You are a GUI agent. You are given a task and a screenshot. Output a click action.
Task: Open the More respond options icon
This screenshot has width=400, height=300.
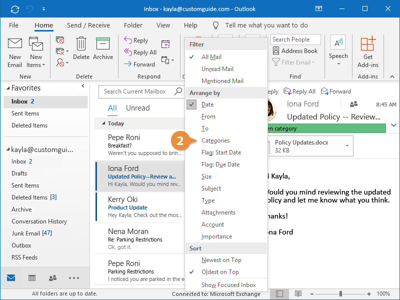pyautogui.click(x=167, y=60)
